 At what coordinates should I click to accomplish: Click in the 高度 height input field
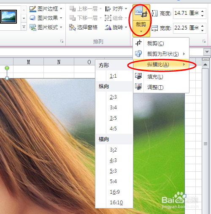click(x=187, y=14)
